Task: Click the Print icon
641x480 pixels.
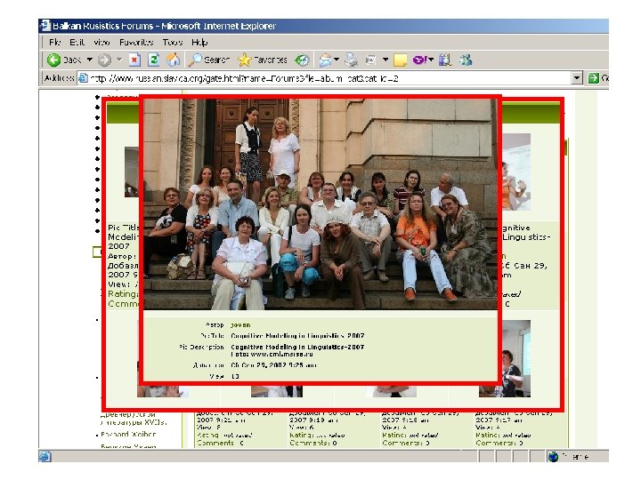Action: (351, 60)
